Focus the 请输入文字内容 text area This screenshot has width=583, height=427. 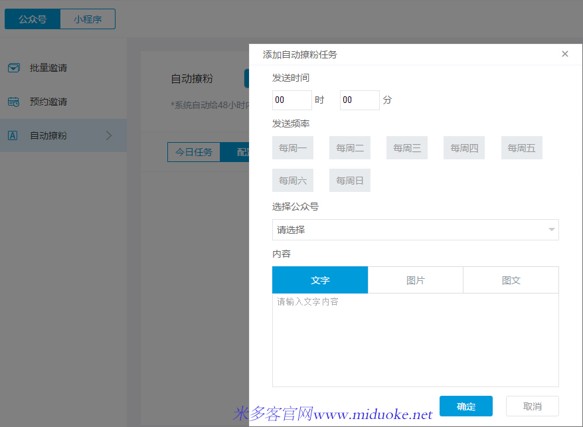click(415, 340)
